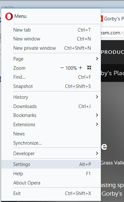This screenshot has height=202, width=124.
Task: Decrease zoom with the minus button
Action: pyautogui.click(x=62, y=68)
